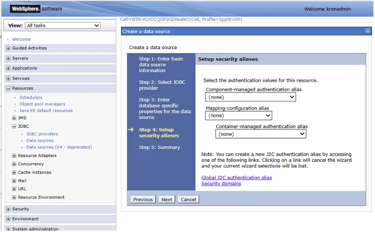The image size is (375, 232).
Task: Open the Welcome link
Action: pyautogui.click(x=21, y=39)
